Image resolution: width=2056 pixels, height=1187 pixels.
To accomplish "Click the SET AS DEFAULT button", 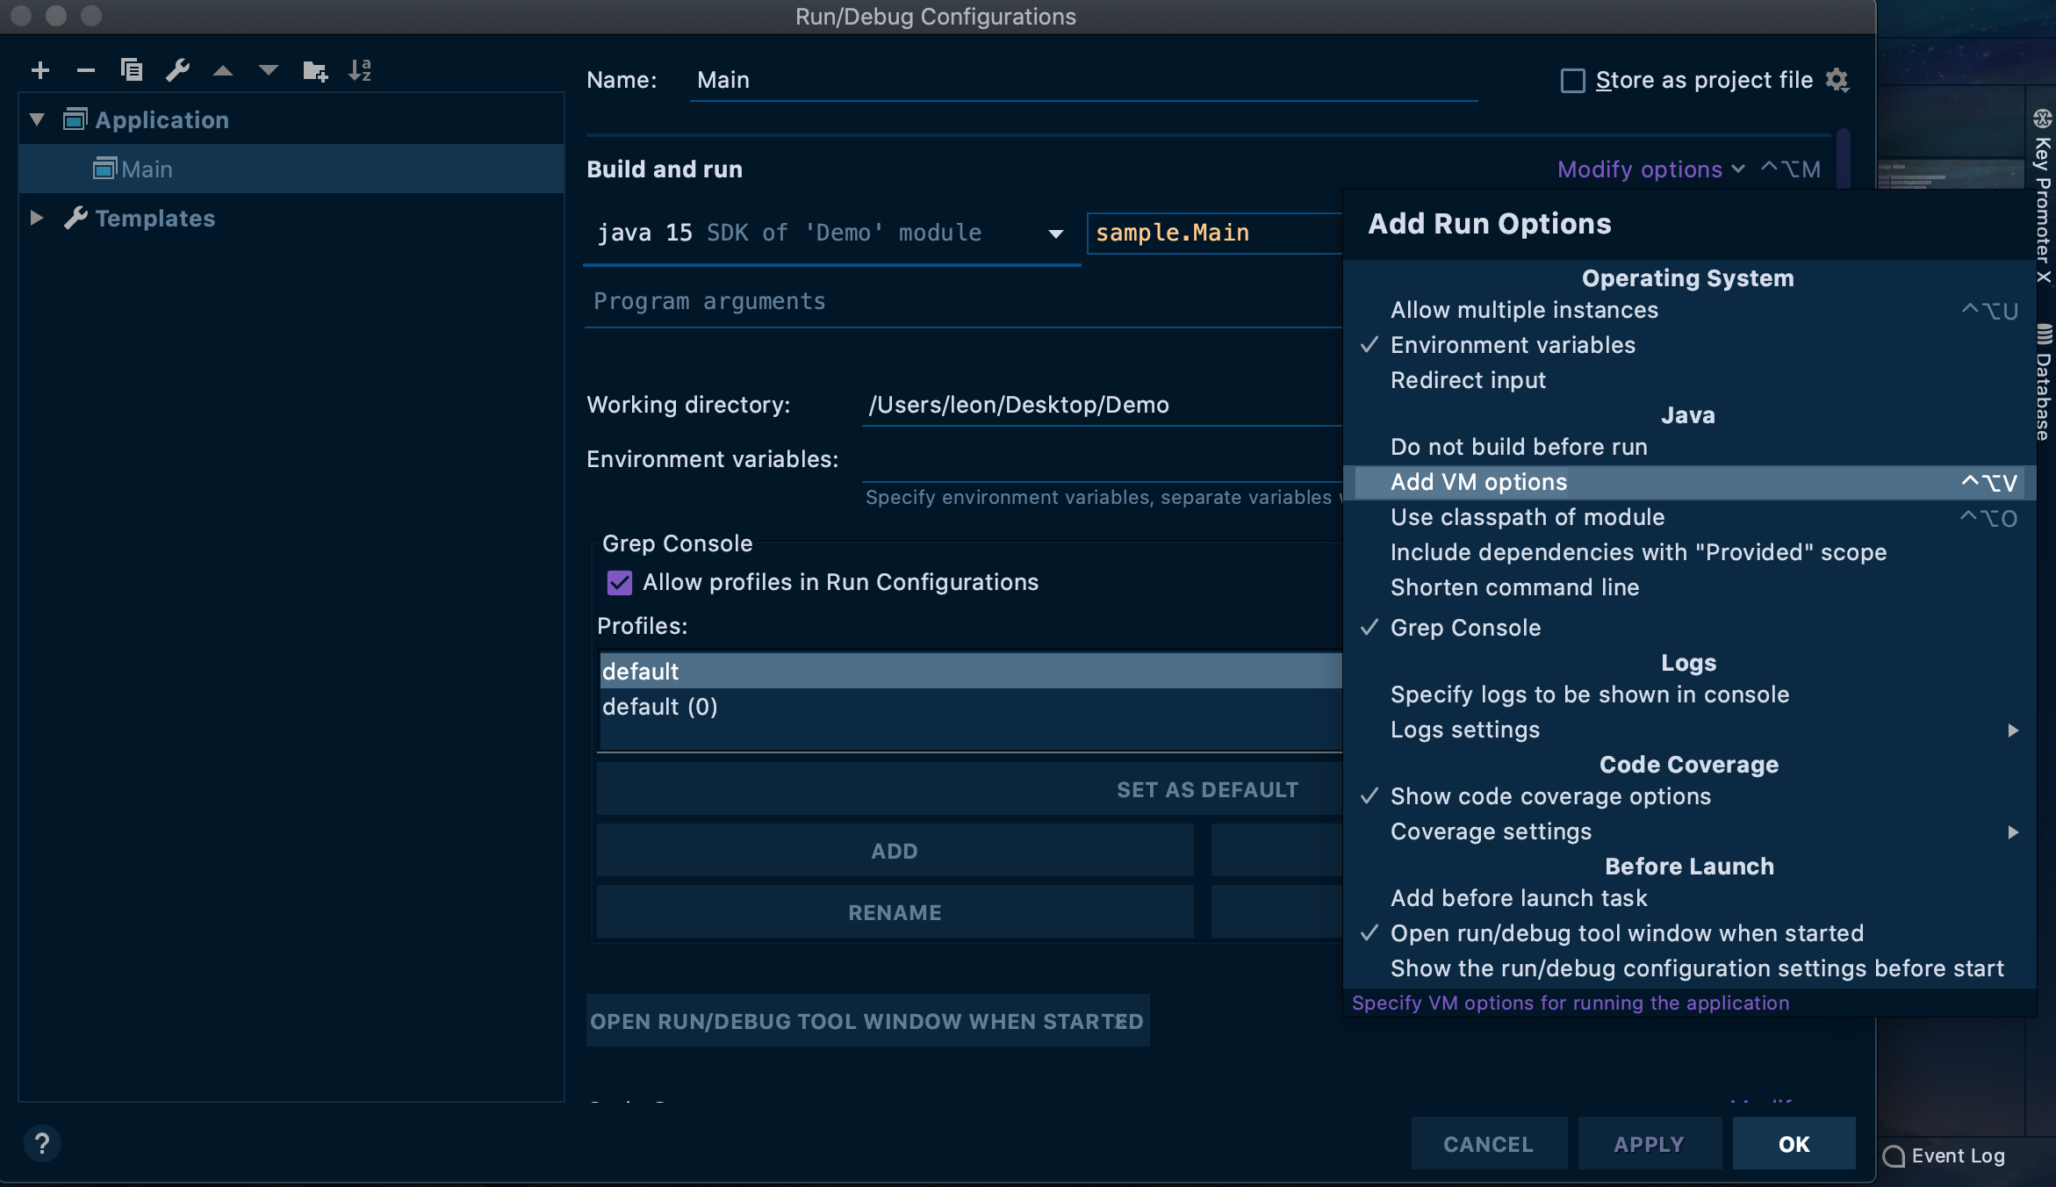I will click(1208, 788).
